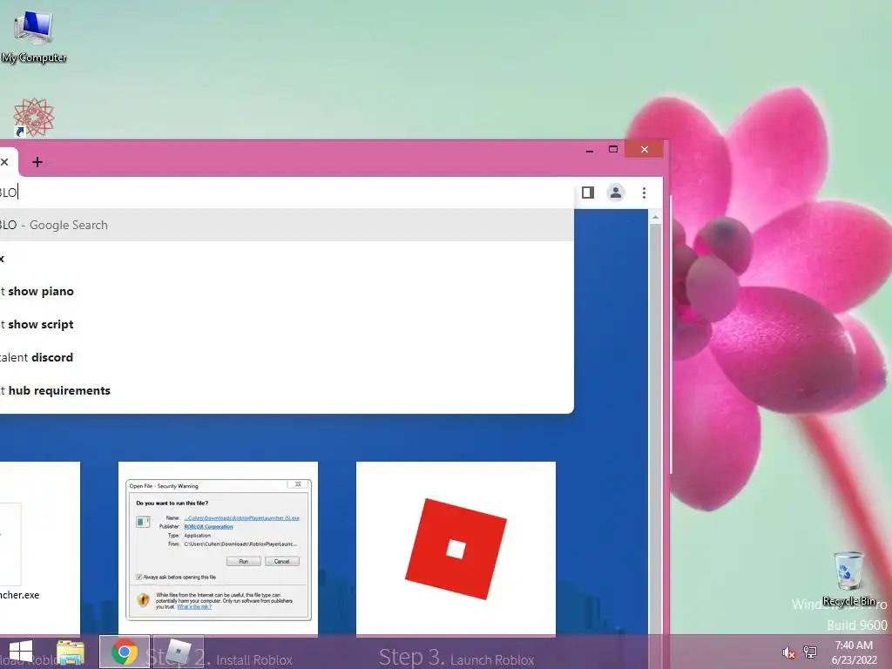Open the taskbar clock and date
892x669 pixels.
tap(854, 652)
